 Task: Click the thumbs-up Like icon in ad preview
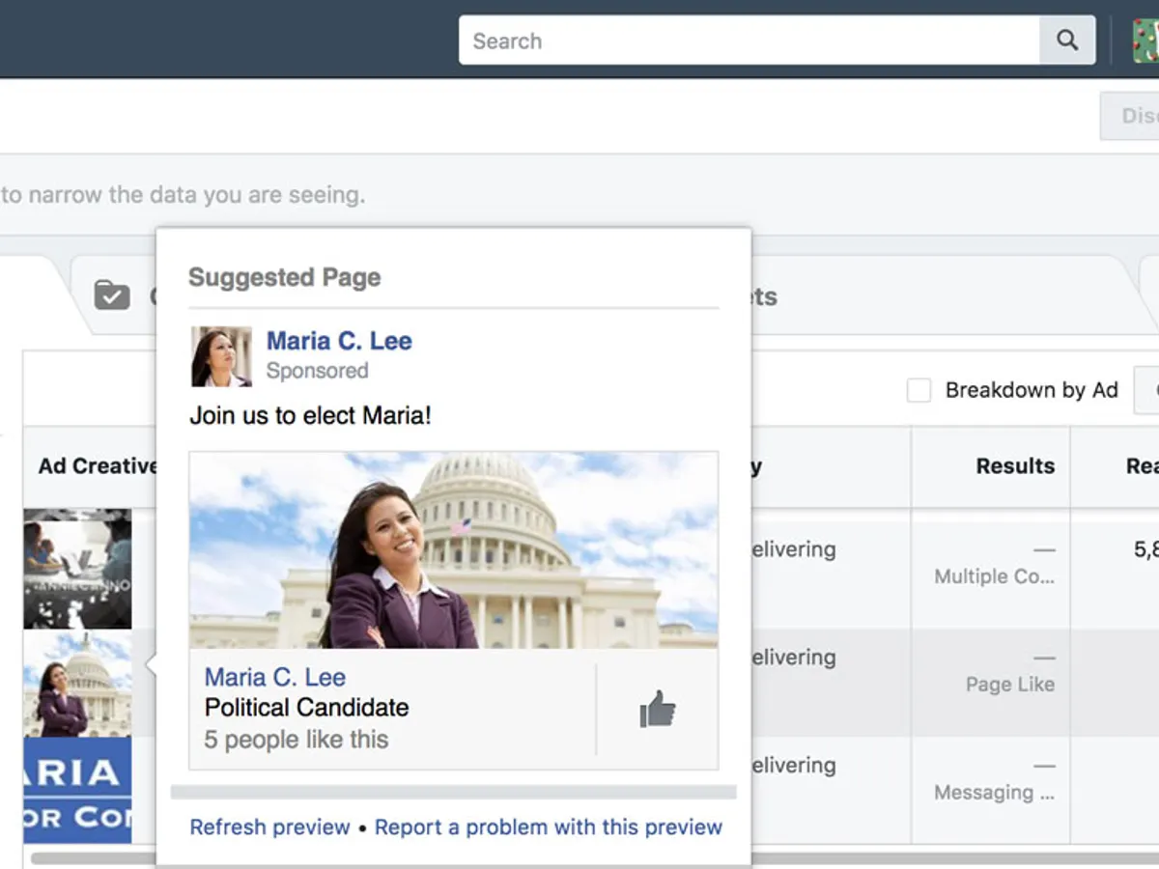click(657, 710)
